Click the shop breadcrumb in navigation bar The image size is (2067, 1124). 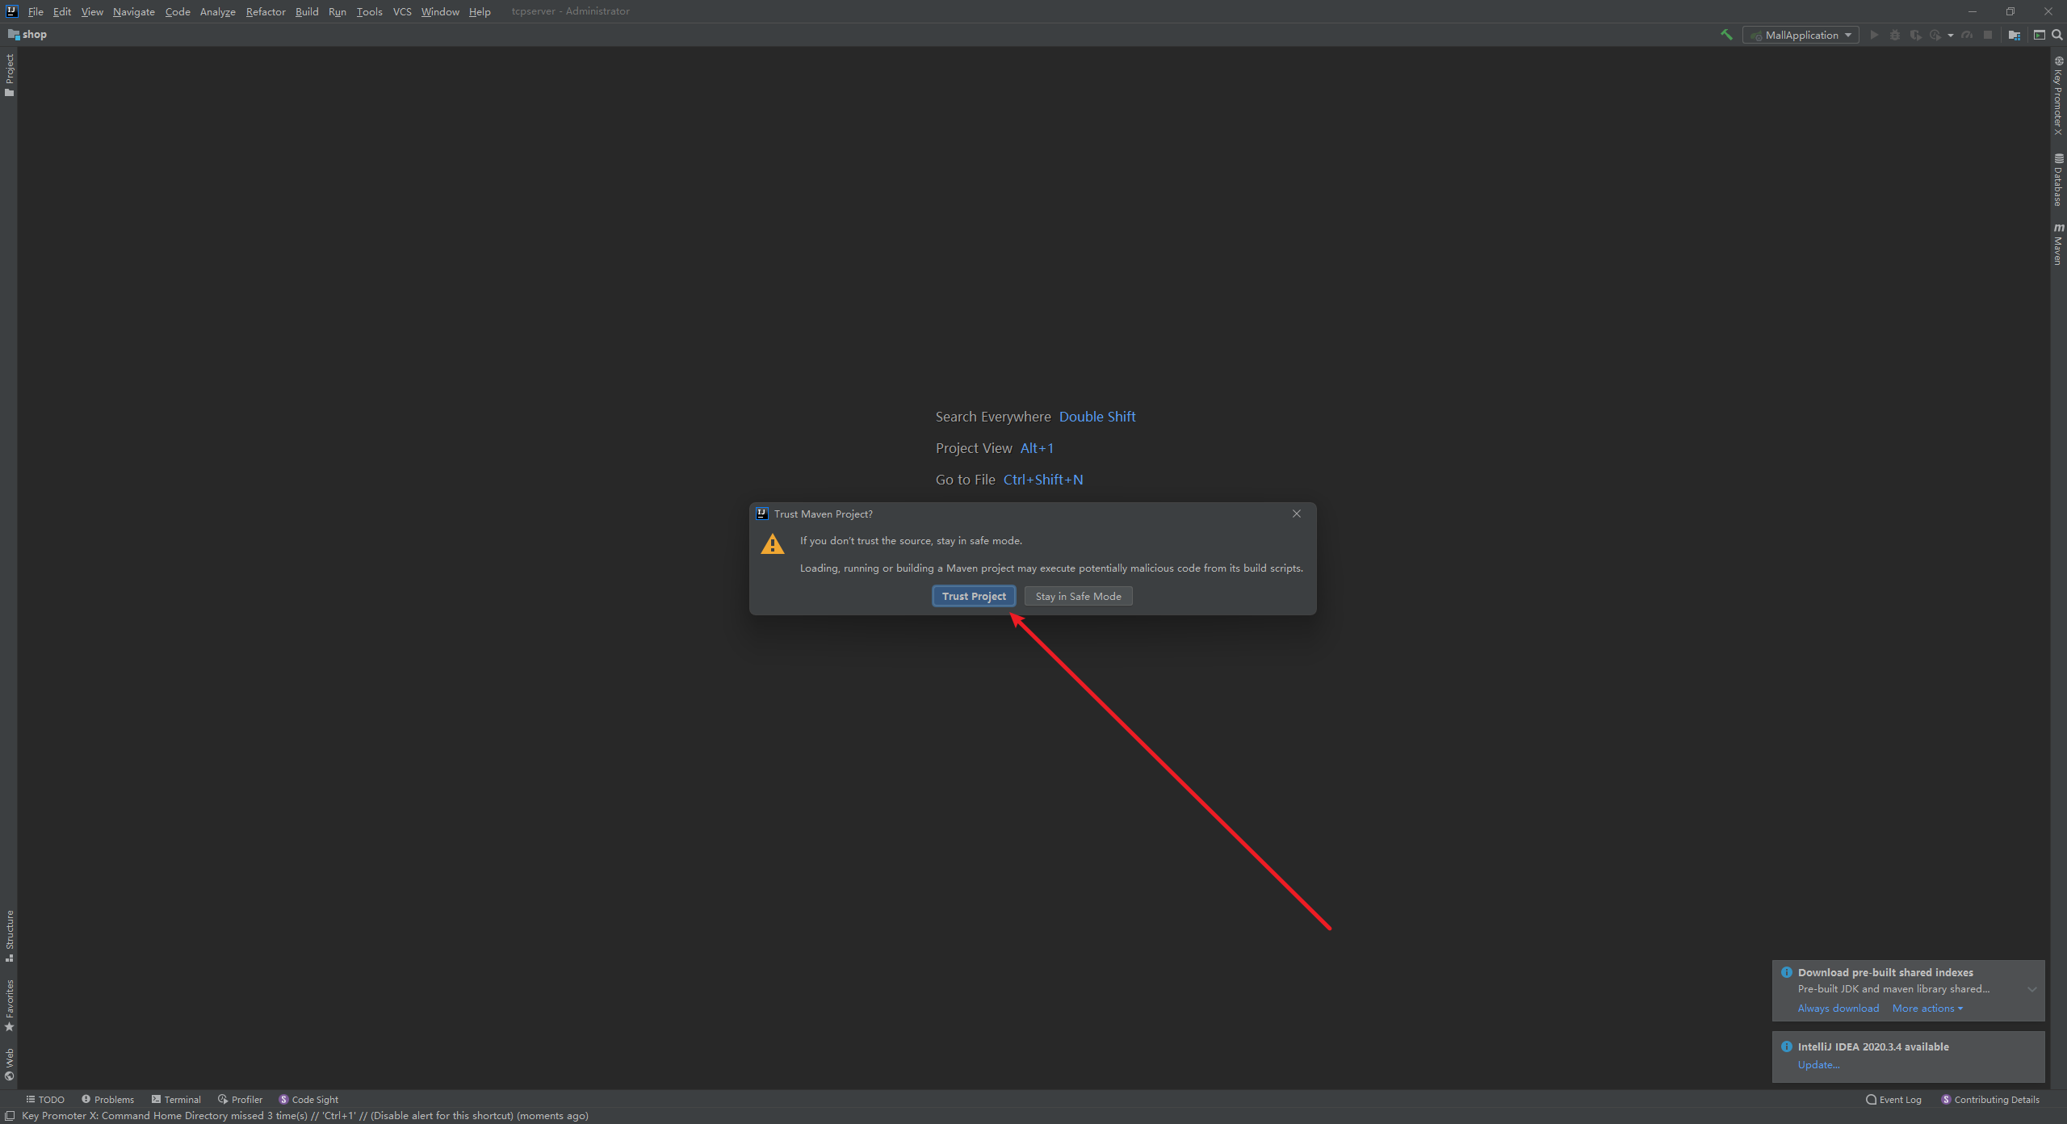[x=27, y=34]
